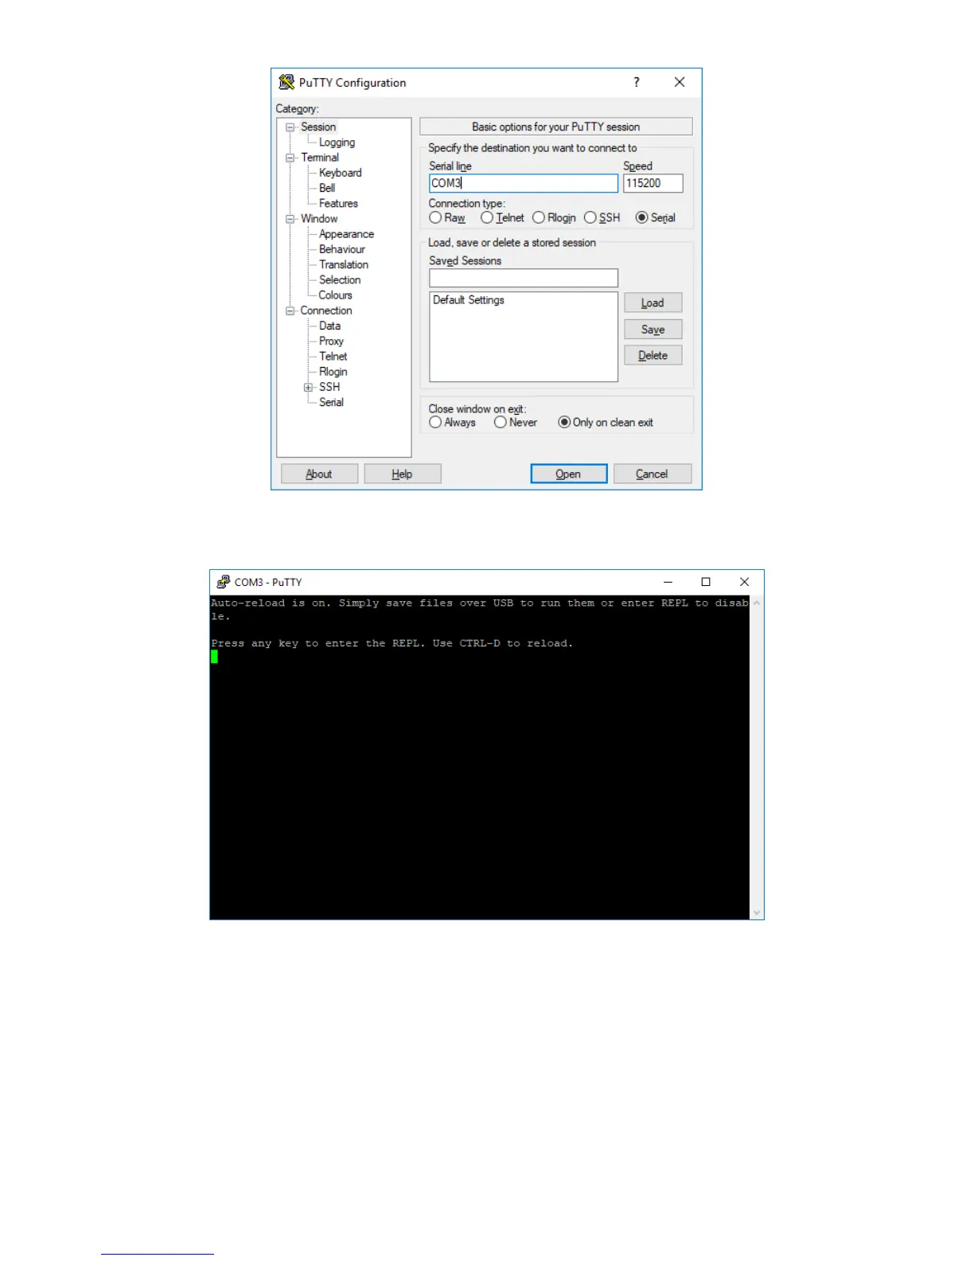Open the Logging category
The height and width of the screenshot is (1261, 974).
coord(337,142)
